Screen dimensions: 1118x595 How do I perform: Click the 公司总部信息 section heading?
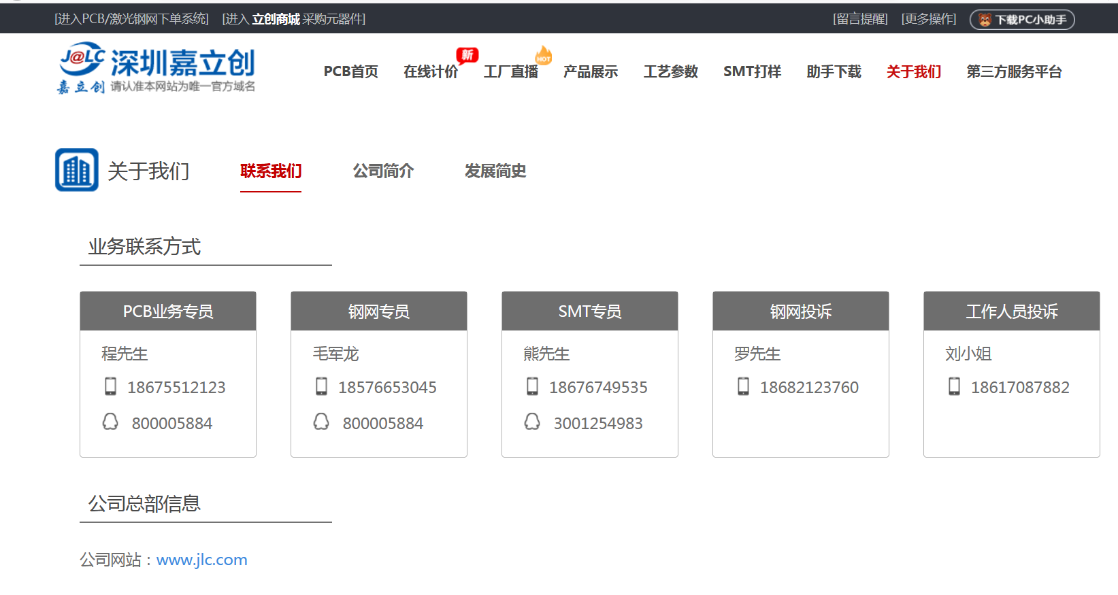click(144, 503)
